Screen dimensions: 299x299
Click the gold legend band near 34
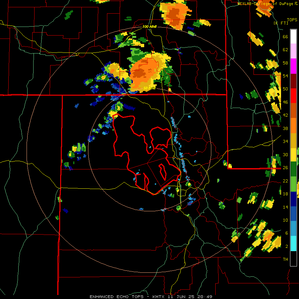coord(293,140)
